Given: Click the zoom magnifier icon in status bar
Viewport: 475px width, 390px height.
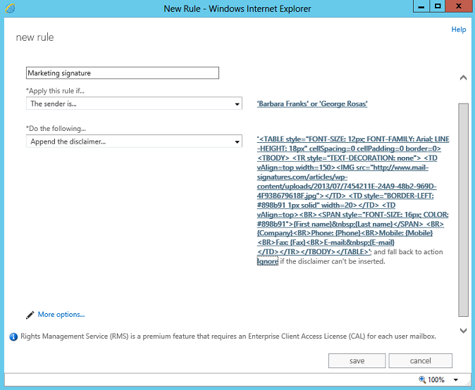Looking at the screenshot, I should pos(422,379).
